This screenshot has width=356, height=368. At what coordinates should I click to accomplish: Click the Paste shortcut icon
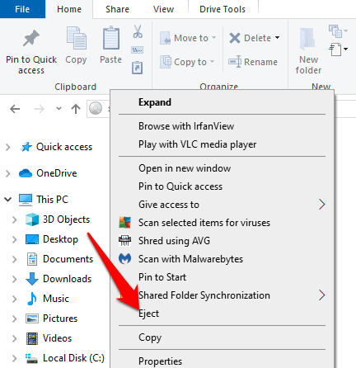coord(137,68)
